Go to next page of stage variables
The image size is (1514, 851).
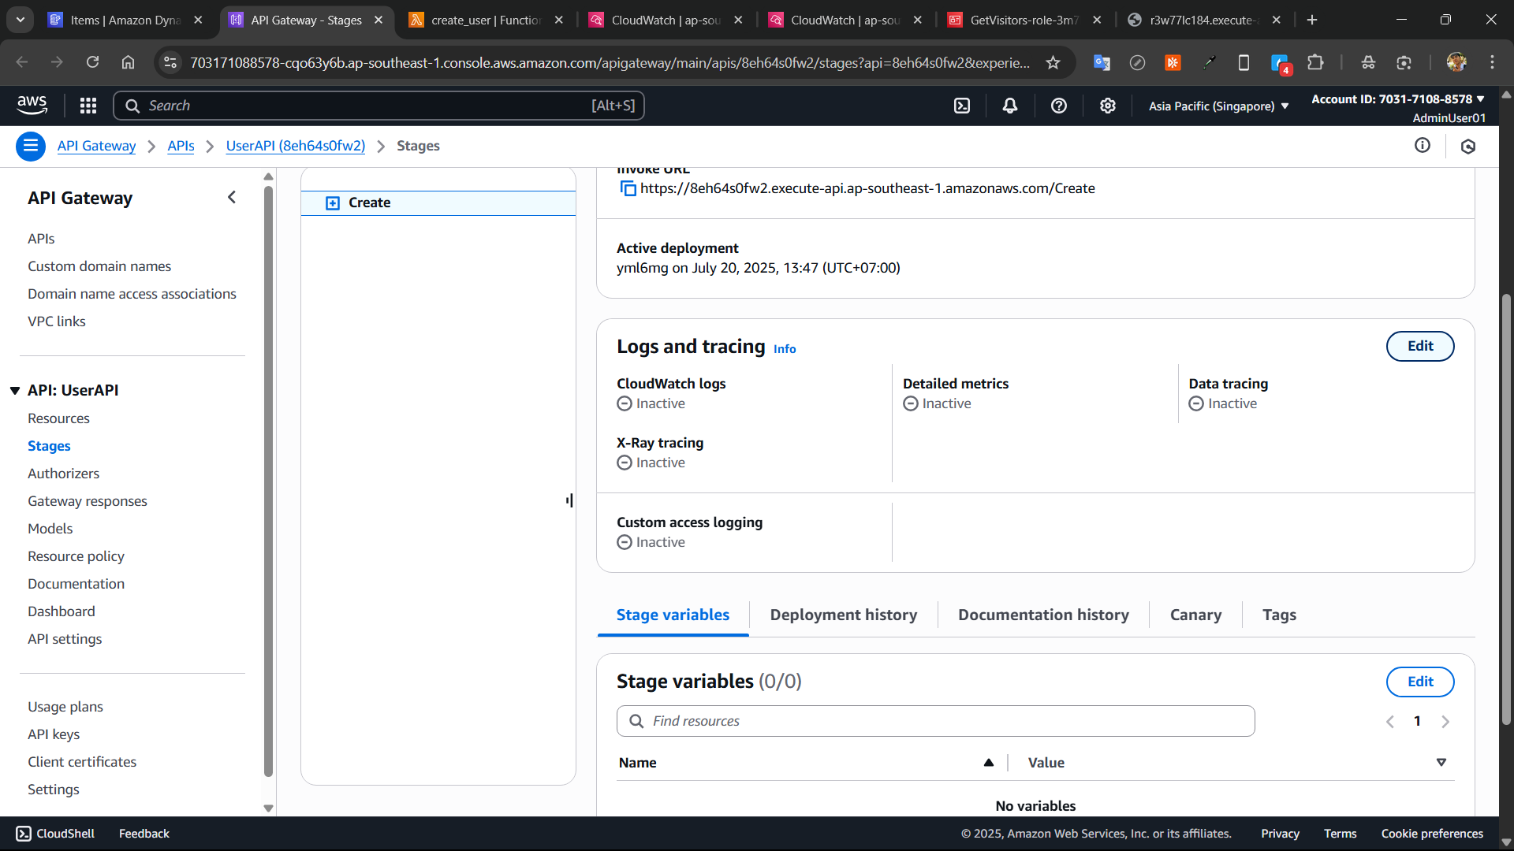tap(1445, 722)
